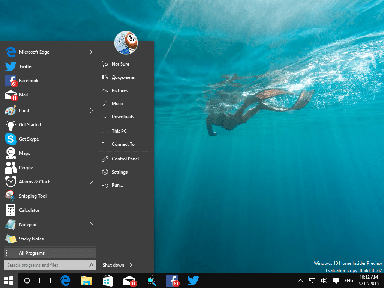Image resolution: width=384 pixels, height=288 pixels.
Task: Expand the Microsoft Edge jump list arrow
Action: (91, 52)
